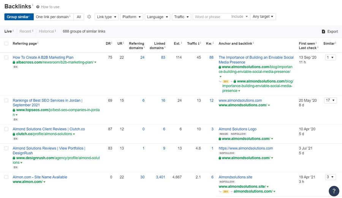Expand the Similar dropdown showing 17

[x=330, y=101]
